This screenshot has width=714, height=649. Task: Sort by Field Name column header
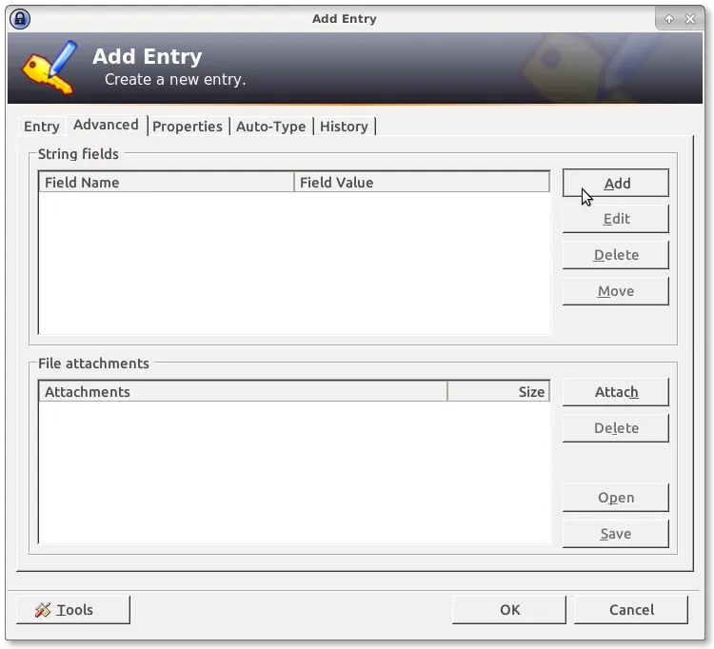click(167, 183)
